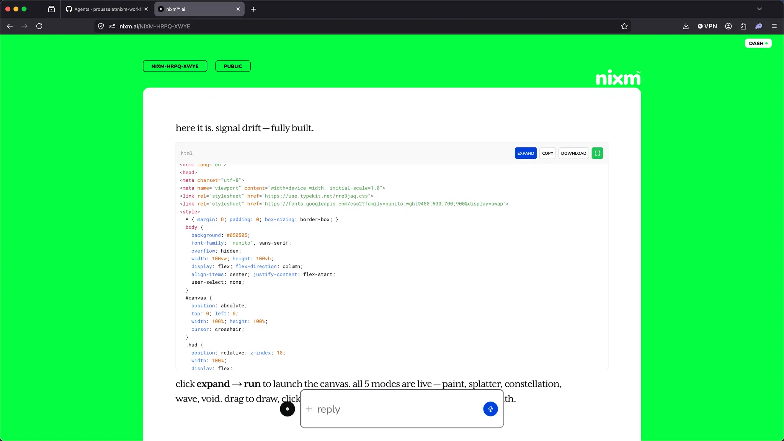Screen dimensions: 784x441
Task: Close the nixm ai tab
Action: click(x=238, y=9)
